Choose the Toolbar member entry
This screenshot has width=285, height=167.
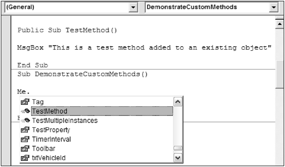[x=44, y=149]
